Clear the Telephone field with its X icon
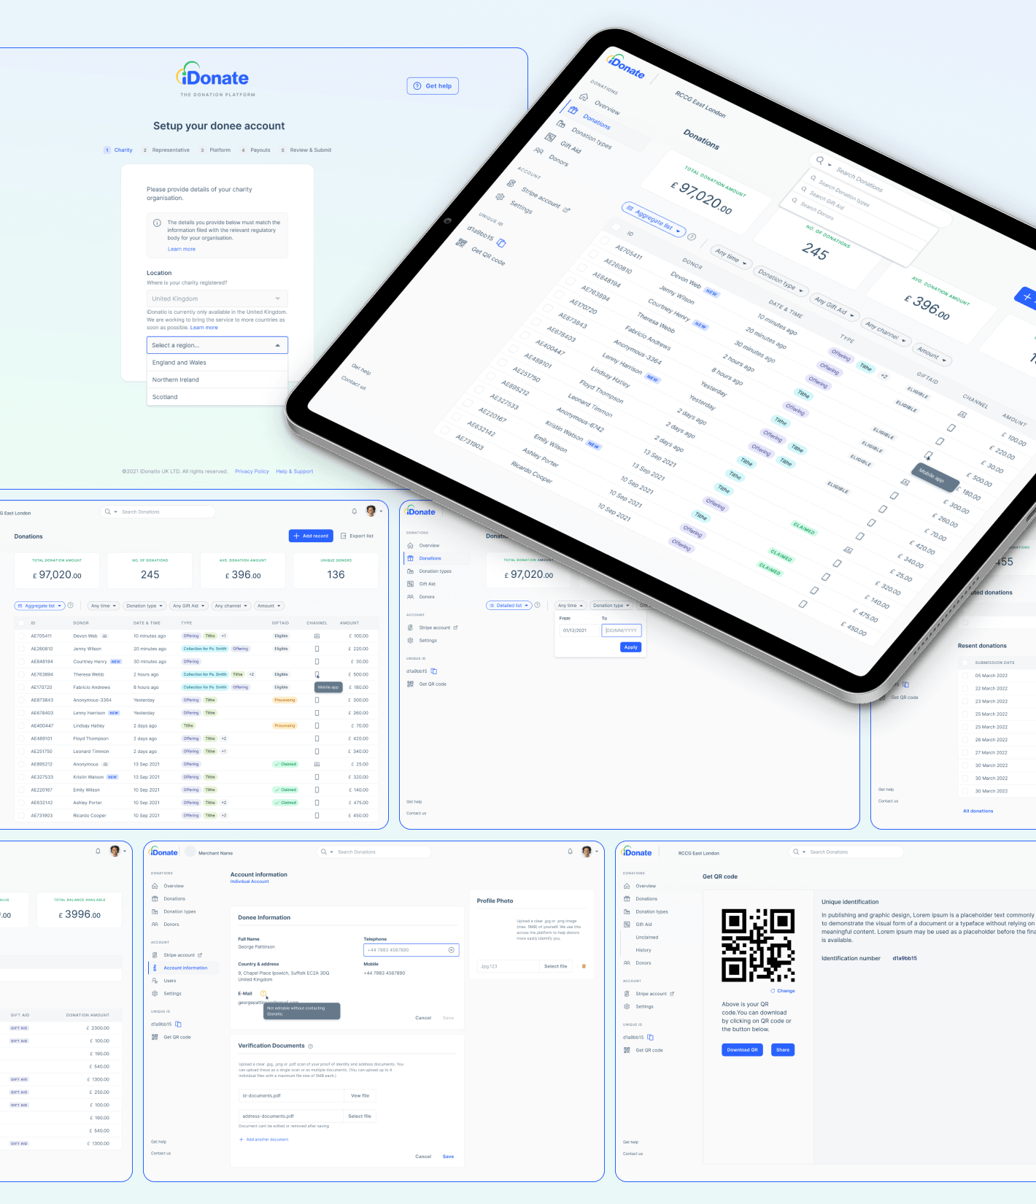The image size is (1036, 1204). click(451, 950)
